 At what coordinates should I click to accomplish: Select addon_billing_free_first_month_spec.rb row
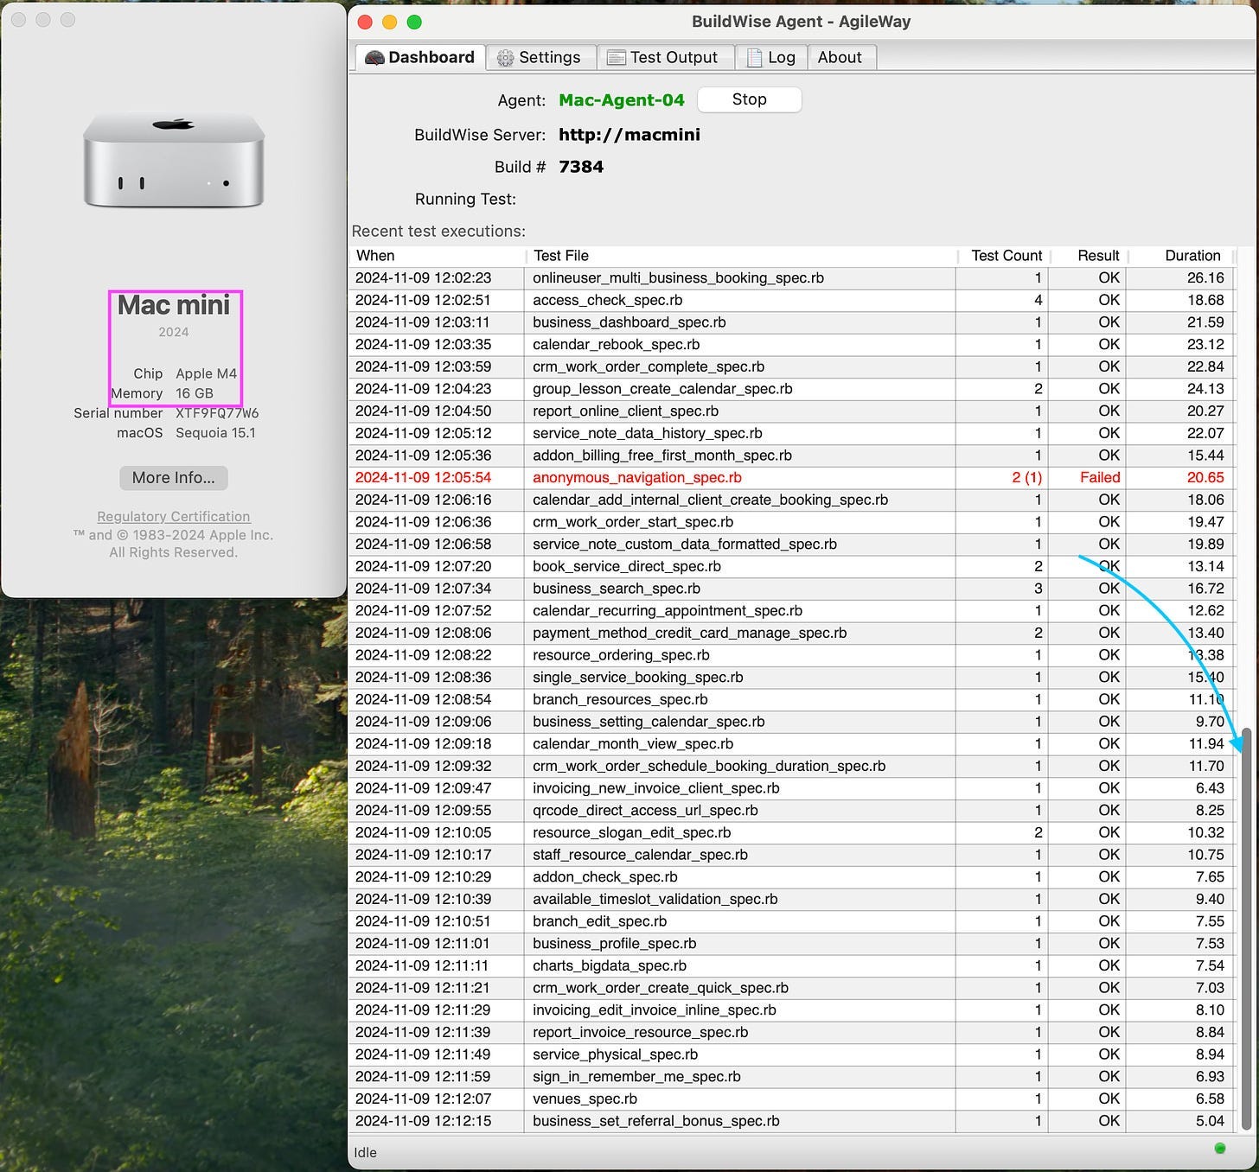point(791,455)
